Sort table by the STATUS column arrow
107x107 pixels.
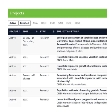(20, 31)
